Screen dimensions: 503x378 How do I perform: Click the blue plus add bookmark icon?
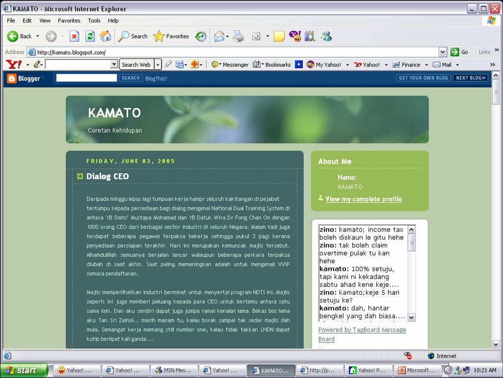coord(298,65)
